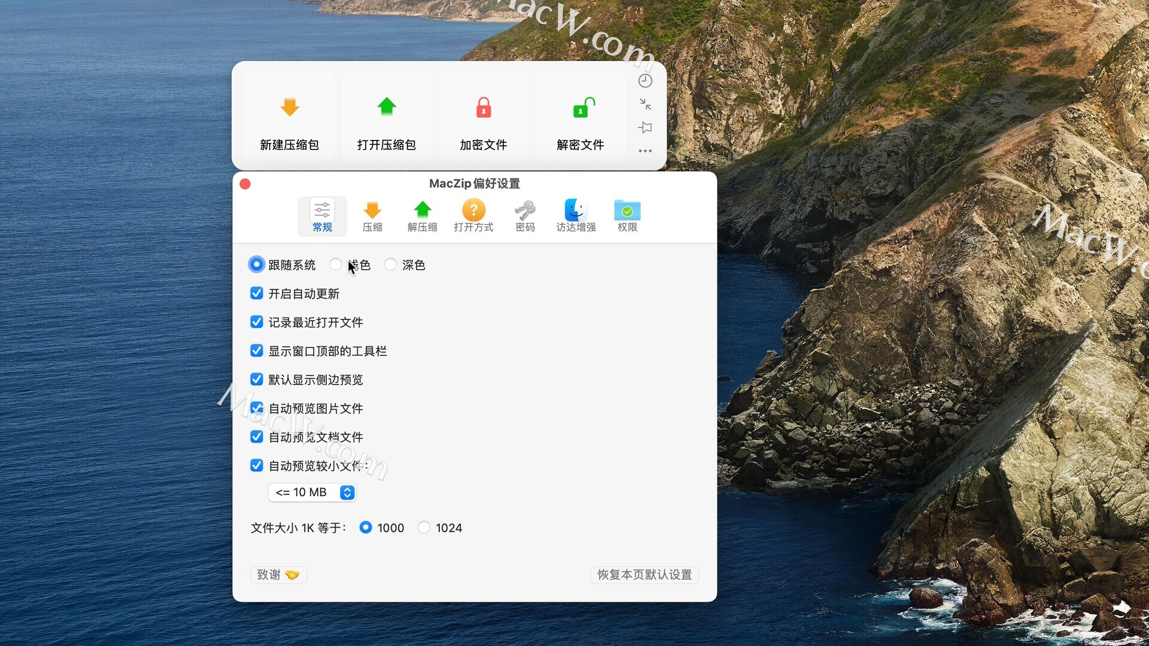Screen dimensions: 1149x646
Task: Open the three-dots more menu
Action: tap(645, 151)
